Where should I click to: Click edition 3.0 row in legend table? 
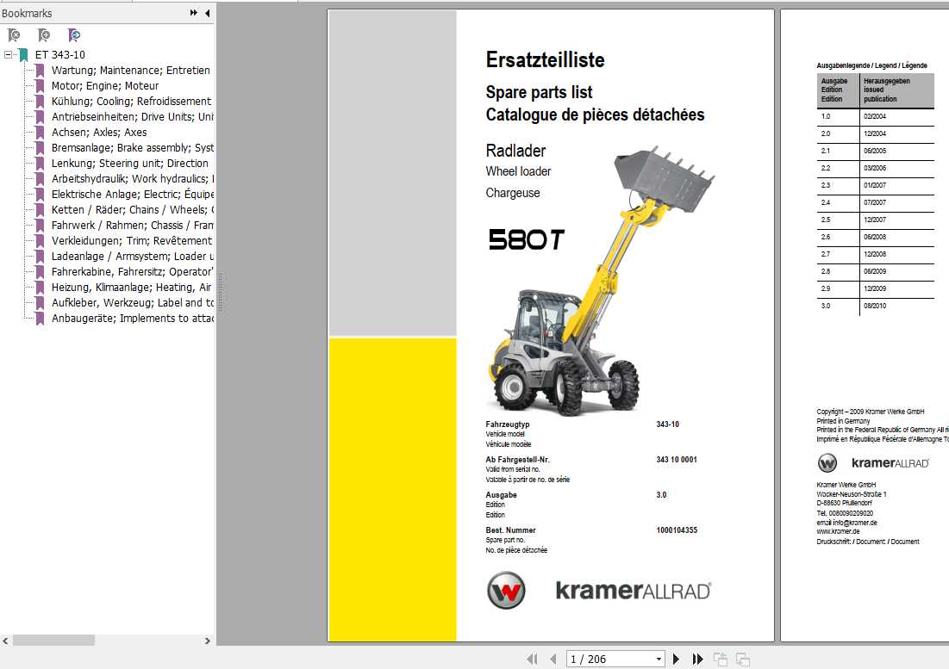click(x=875, y=306)
